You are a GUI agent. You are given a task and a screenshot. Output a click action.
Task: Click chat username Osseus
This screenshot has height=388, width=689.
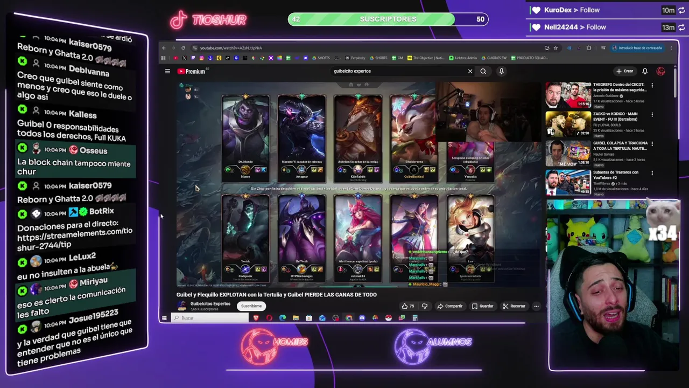click(x=93, y=150)
